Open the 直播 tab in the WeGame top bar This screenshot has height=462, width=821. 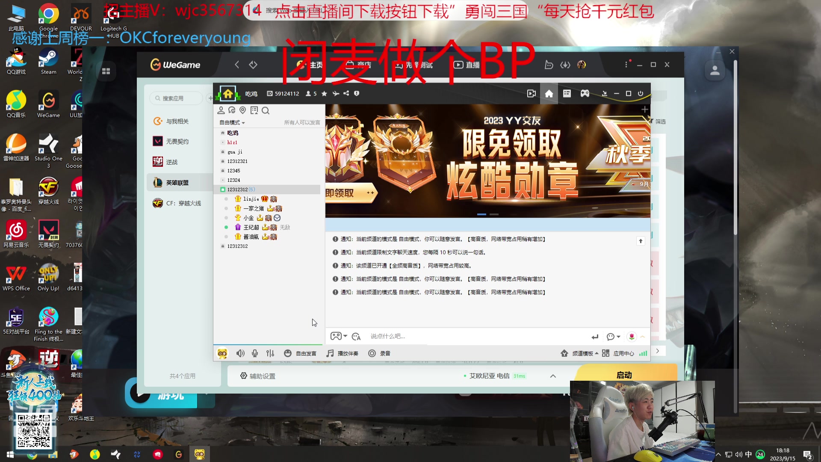pyautogui.click(x=467, y=65)
